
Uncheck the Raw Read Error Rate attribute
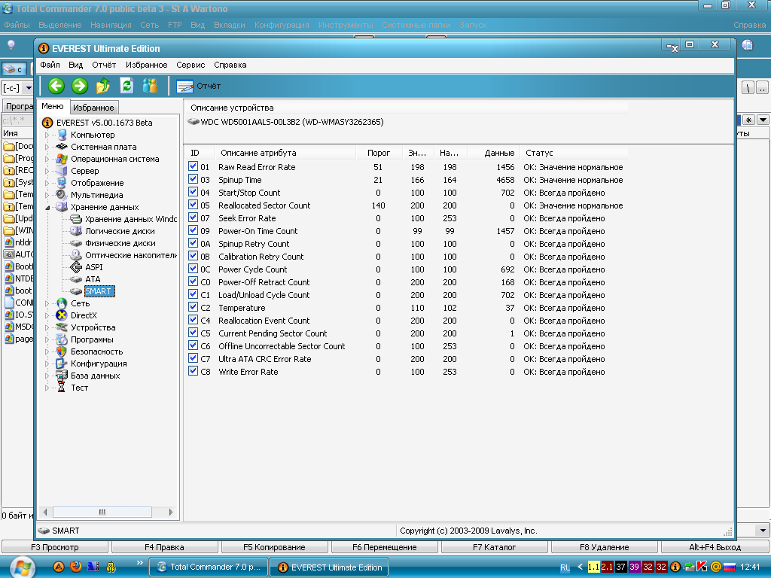click(194, 166)
